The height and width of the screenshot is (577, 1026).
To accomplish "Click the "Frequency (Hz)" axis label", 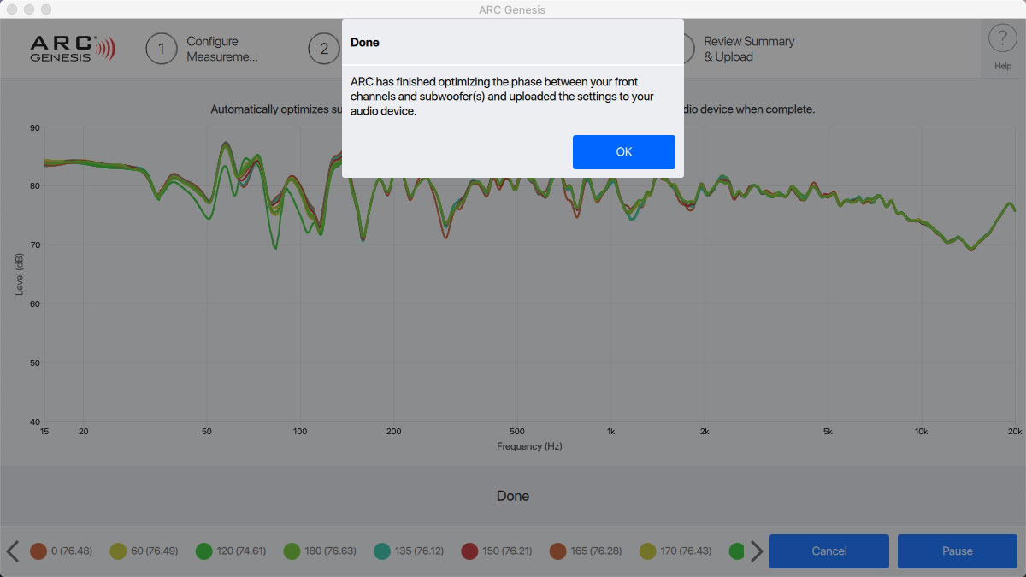I will point(529,446).
